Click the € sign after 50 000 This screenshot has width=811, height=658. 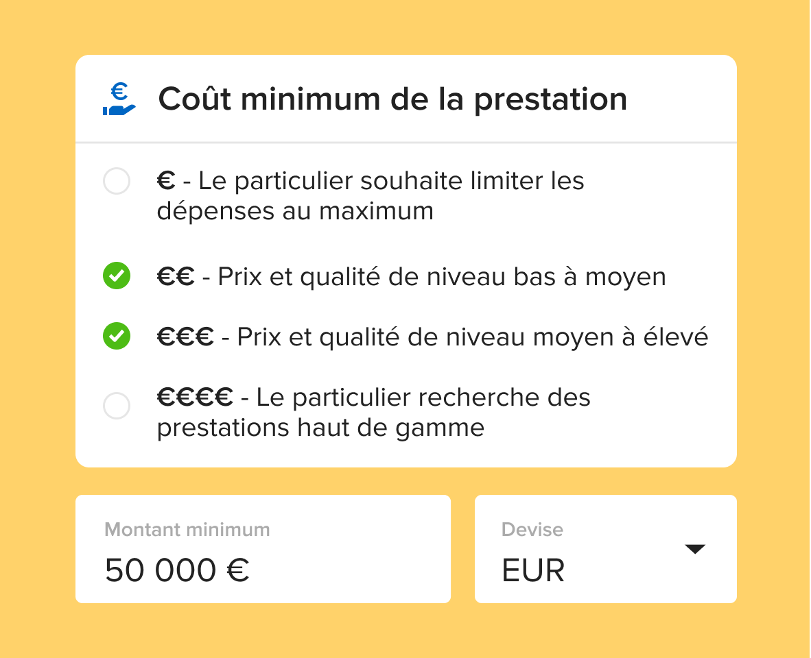pos(238,571)
